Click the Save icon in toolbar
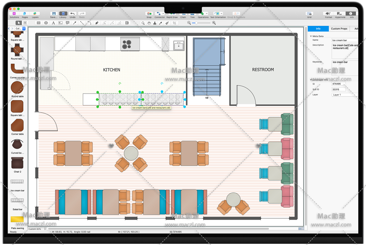This screenshot has width=366, height=245. click(54, 14)
